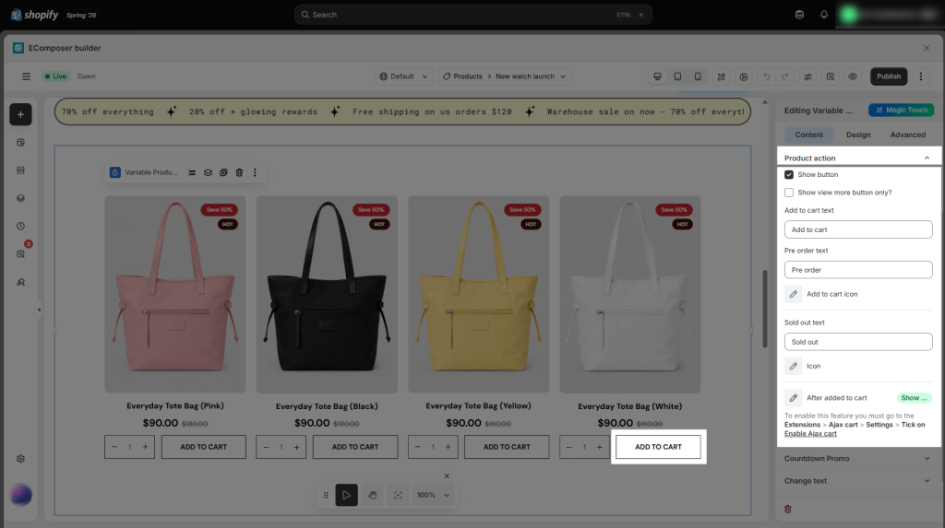Enable Show view more button only
This screenshot has height=528, width=945.
789,193
